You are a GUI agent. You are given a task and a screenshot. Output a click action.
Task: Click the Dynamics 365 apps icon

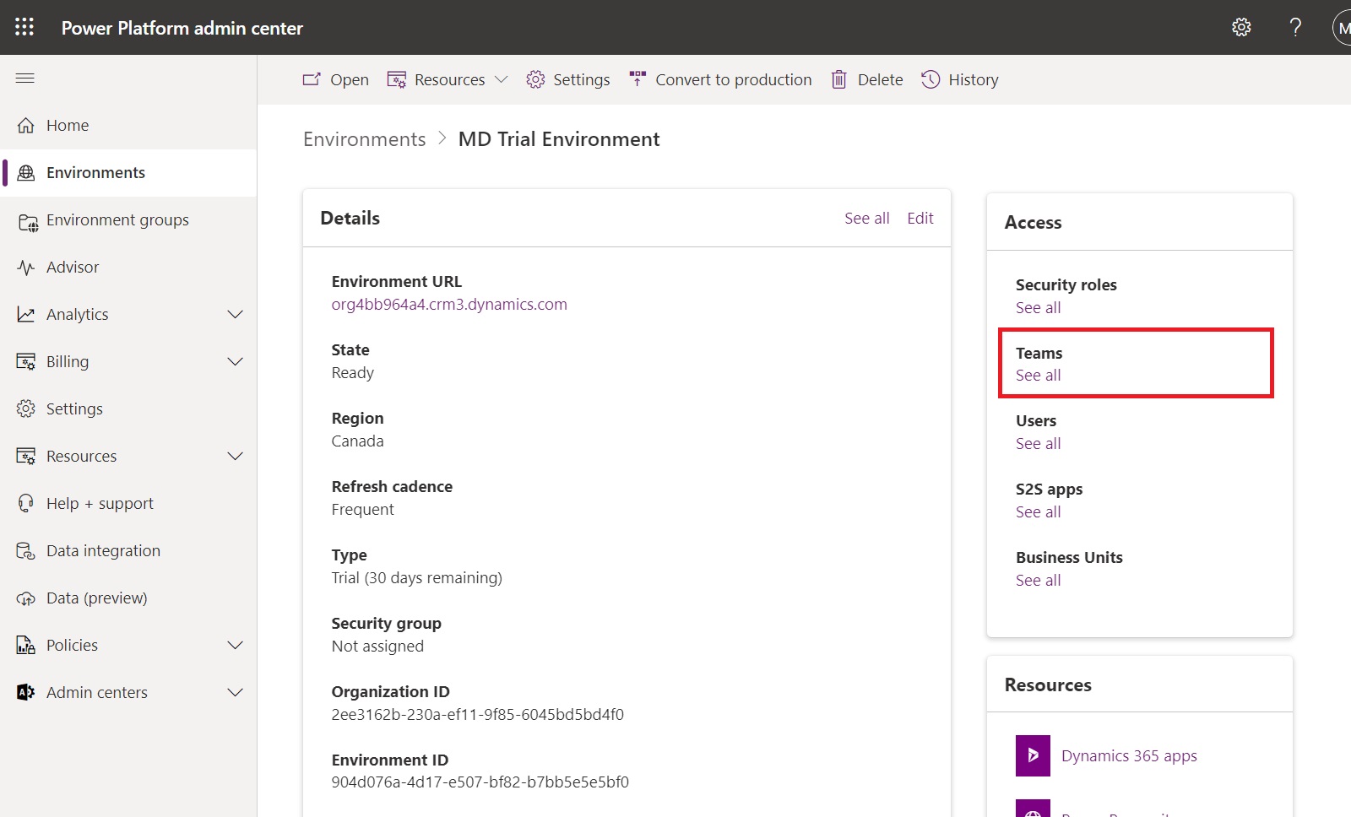[1032, 755]
